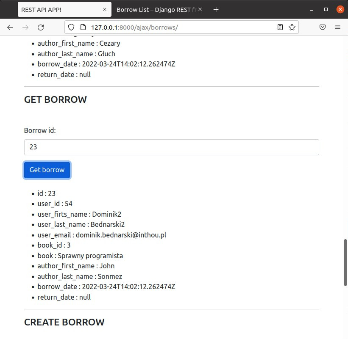Open the tracking protection shield
The height and width of the screenshot is (339, 348).
click(71, 27)
